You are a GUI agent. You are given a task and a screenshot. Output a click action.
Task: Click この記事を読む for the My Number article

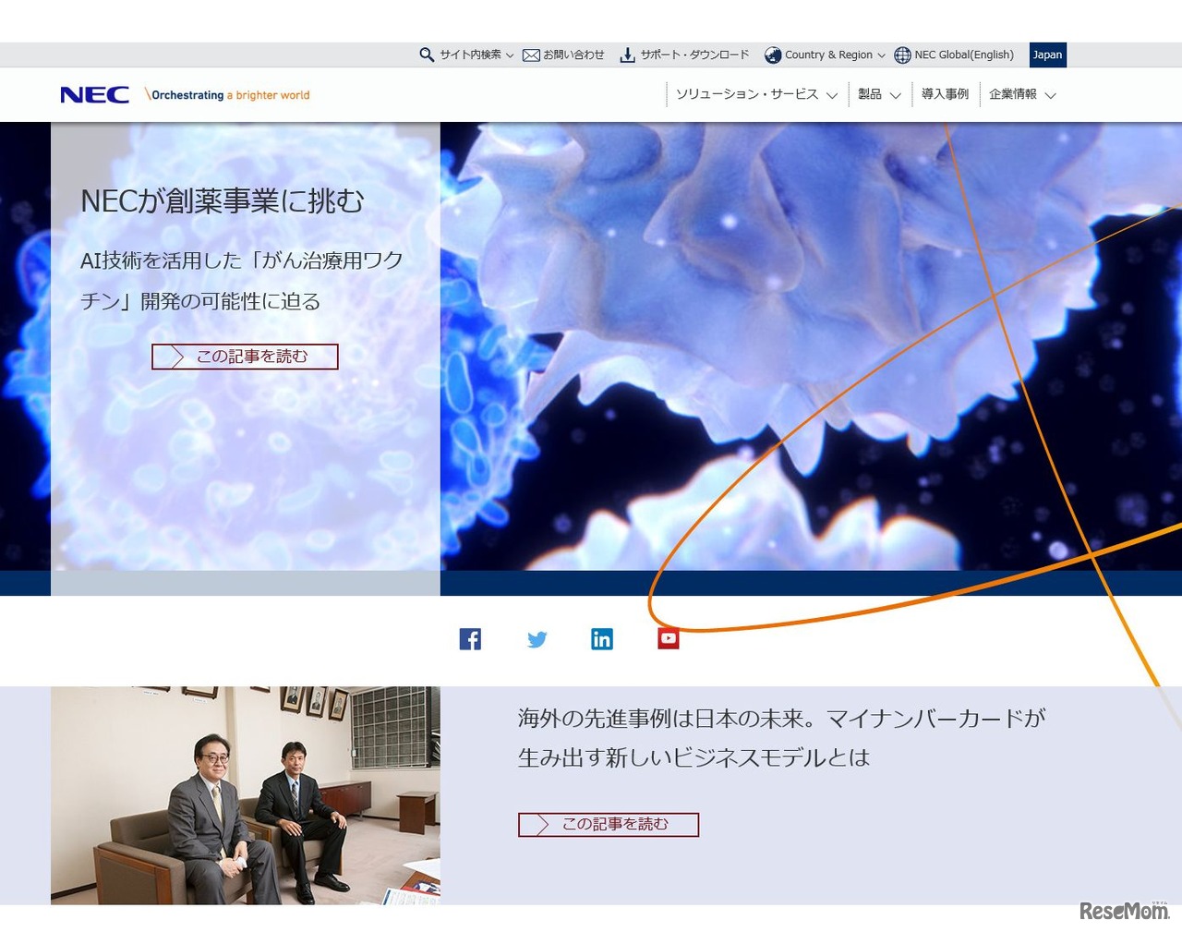[x=609, y=824]
